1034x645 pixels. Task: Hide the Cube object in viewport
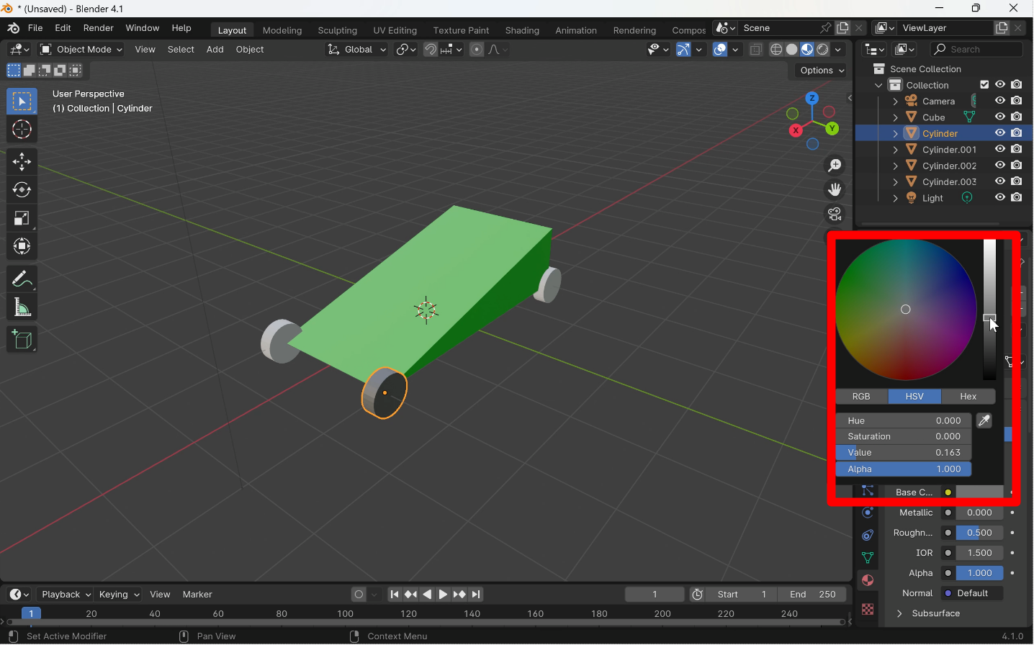[1000, 117]
